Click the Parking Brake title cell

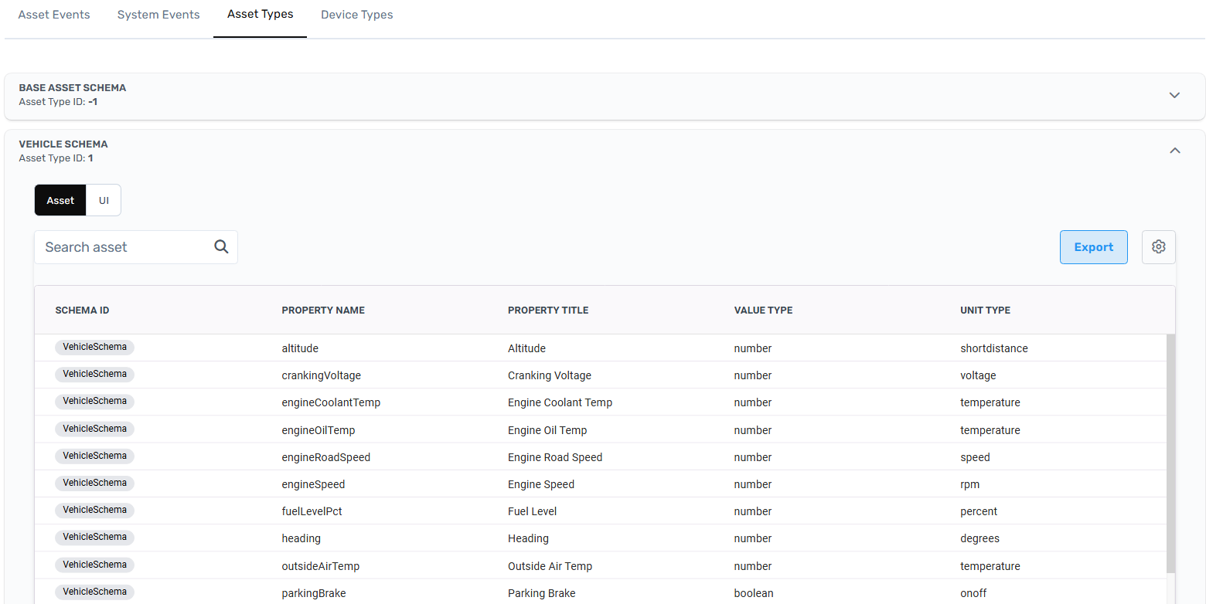click(x=542, y=593)
